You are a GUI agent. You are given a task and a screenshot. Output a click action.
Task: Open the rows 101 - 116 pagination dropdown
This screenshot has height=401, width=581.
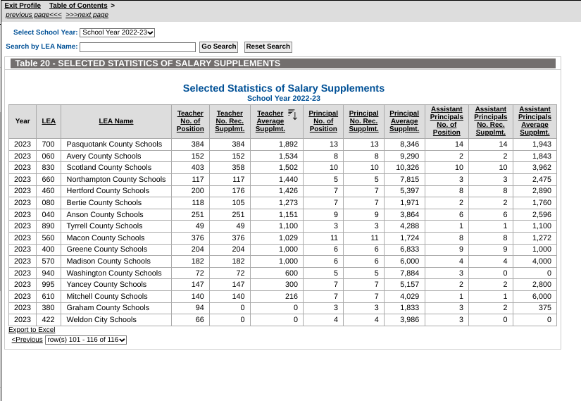coord(86,340)
